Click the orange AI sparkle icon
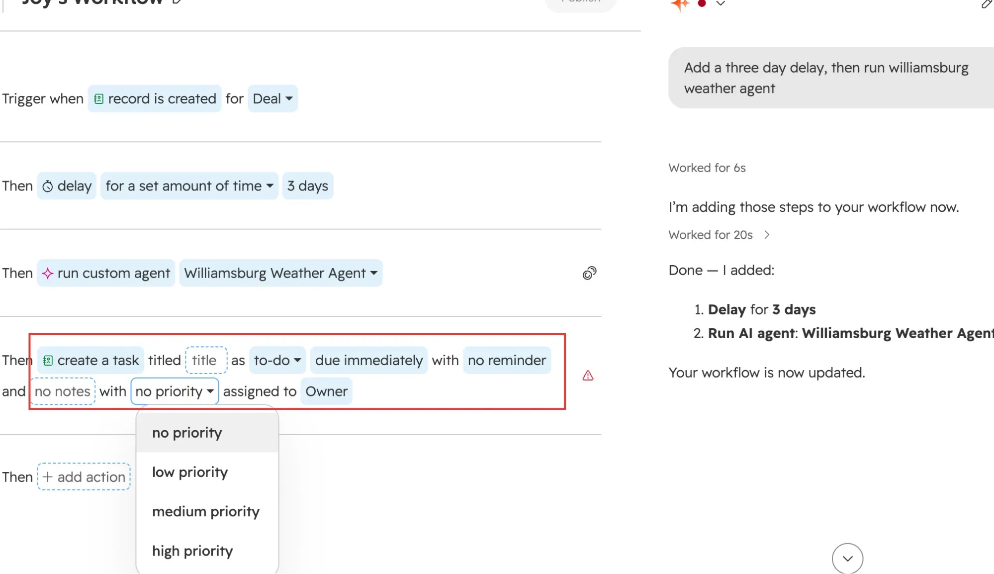This screenshot has width=994, height=574. pos(680,4)
